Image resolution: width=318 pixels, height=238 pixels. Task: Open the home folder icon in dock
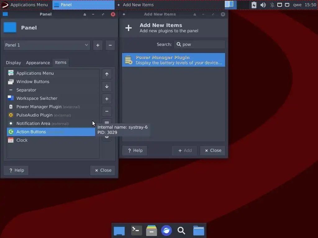(x=199, y=231)
